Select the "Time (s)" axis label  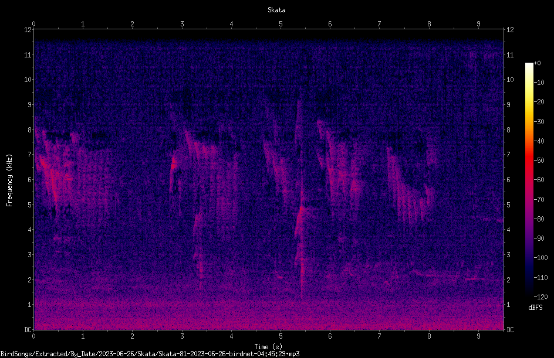(x=268, y=347)
